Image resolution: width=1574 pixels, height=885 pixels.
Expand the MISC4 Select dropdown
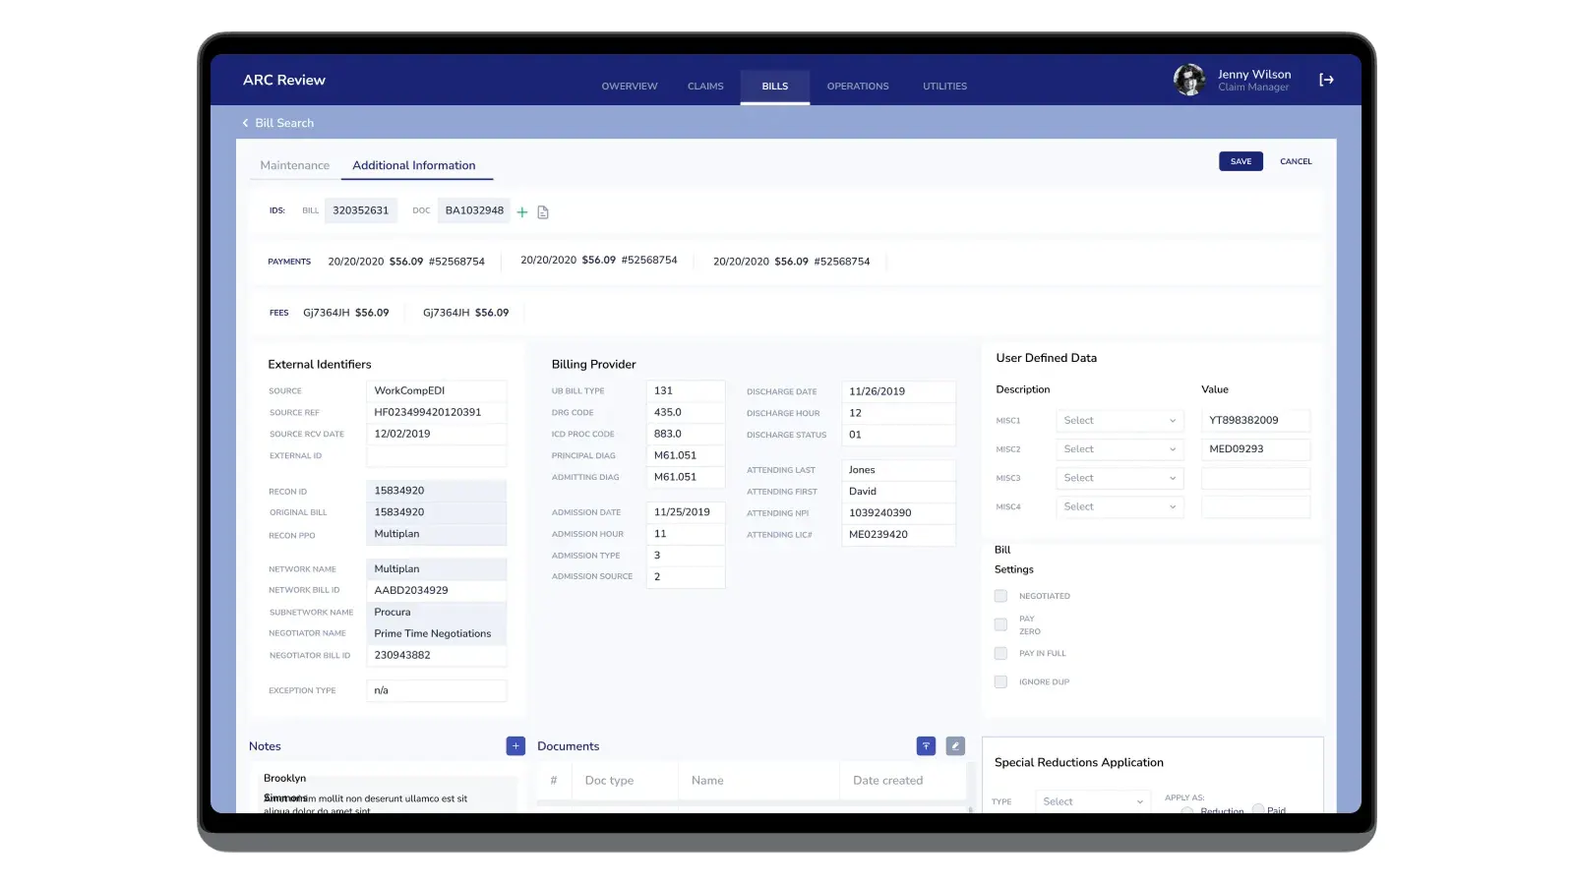coord(1120,506)
